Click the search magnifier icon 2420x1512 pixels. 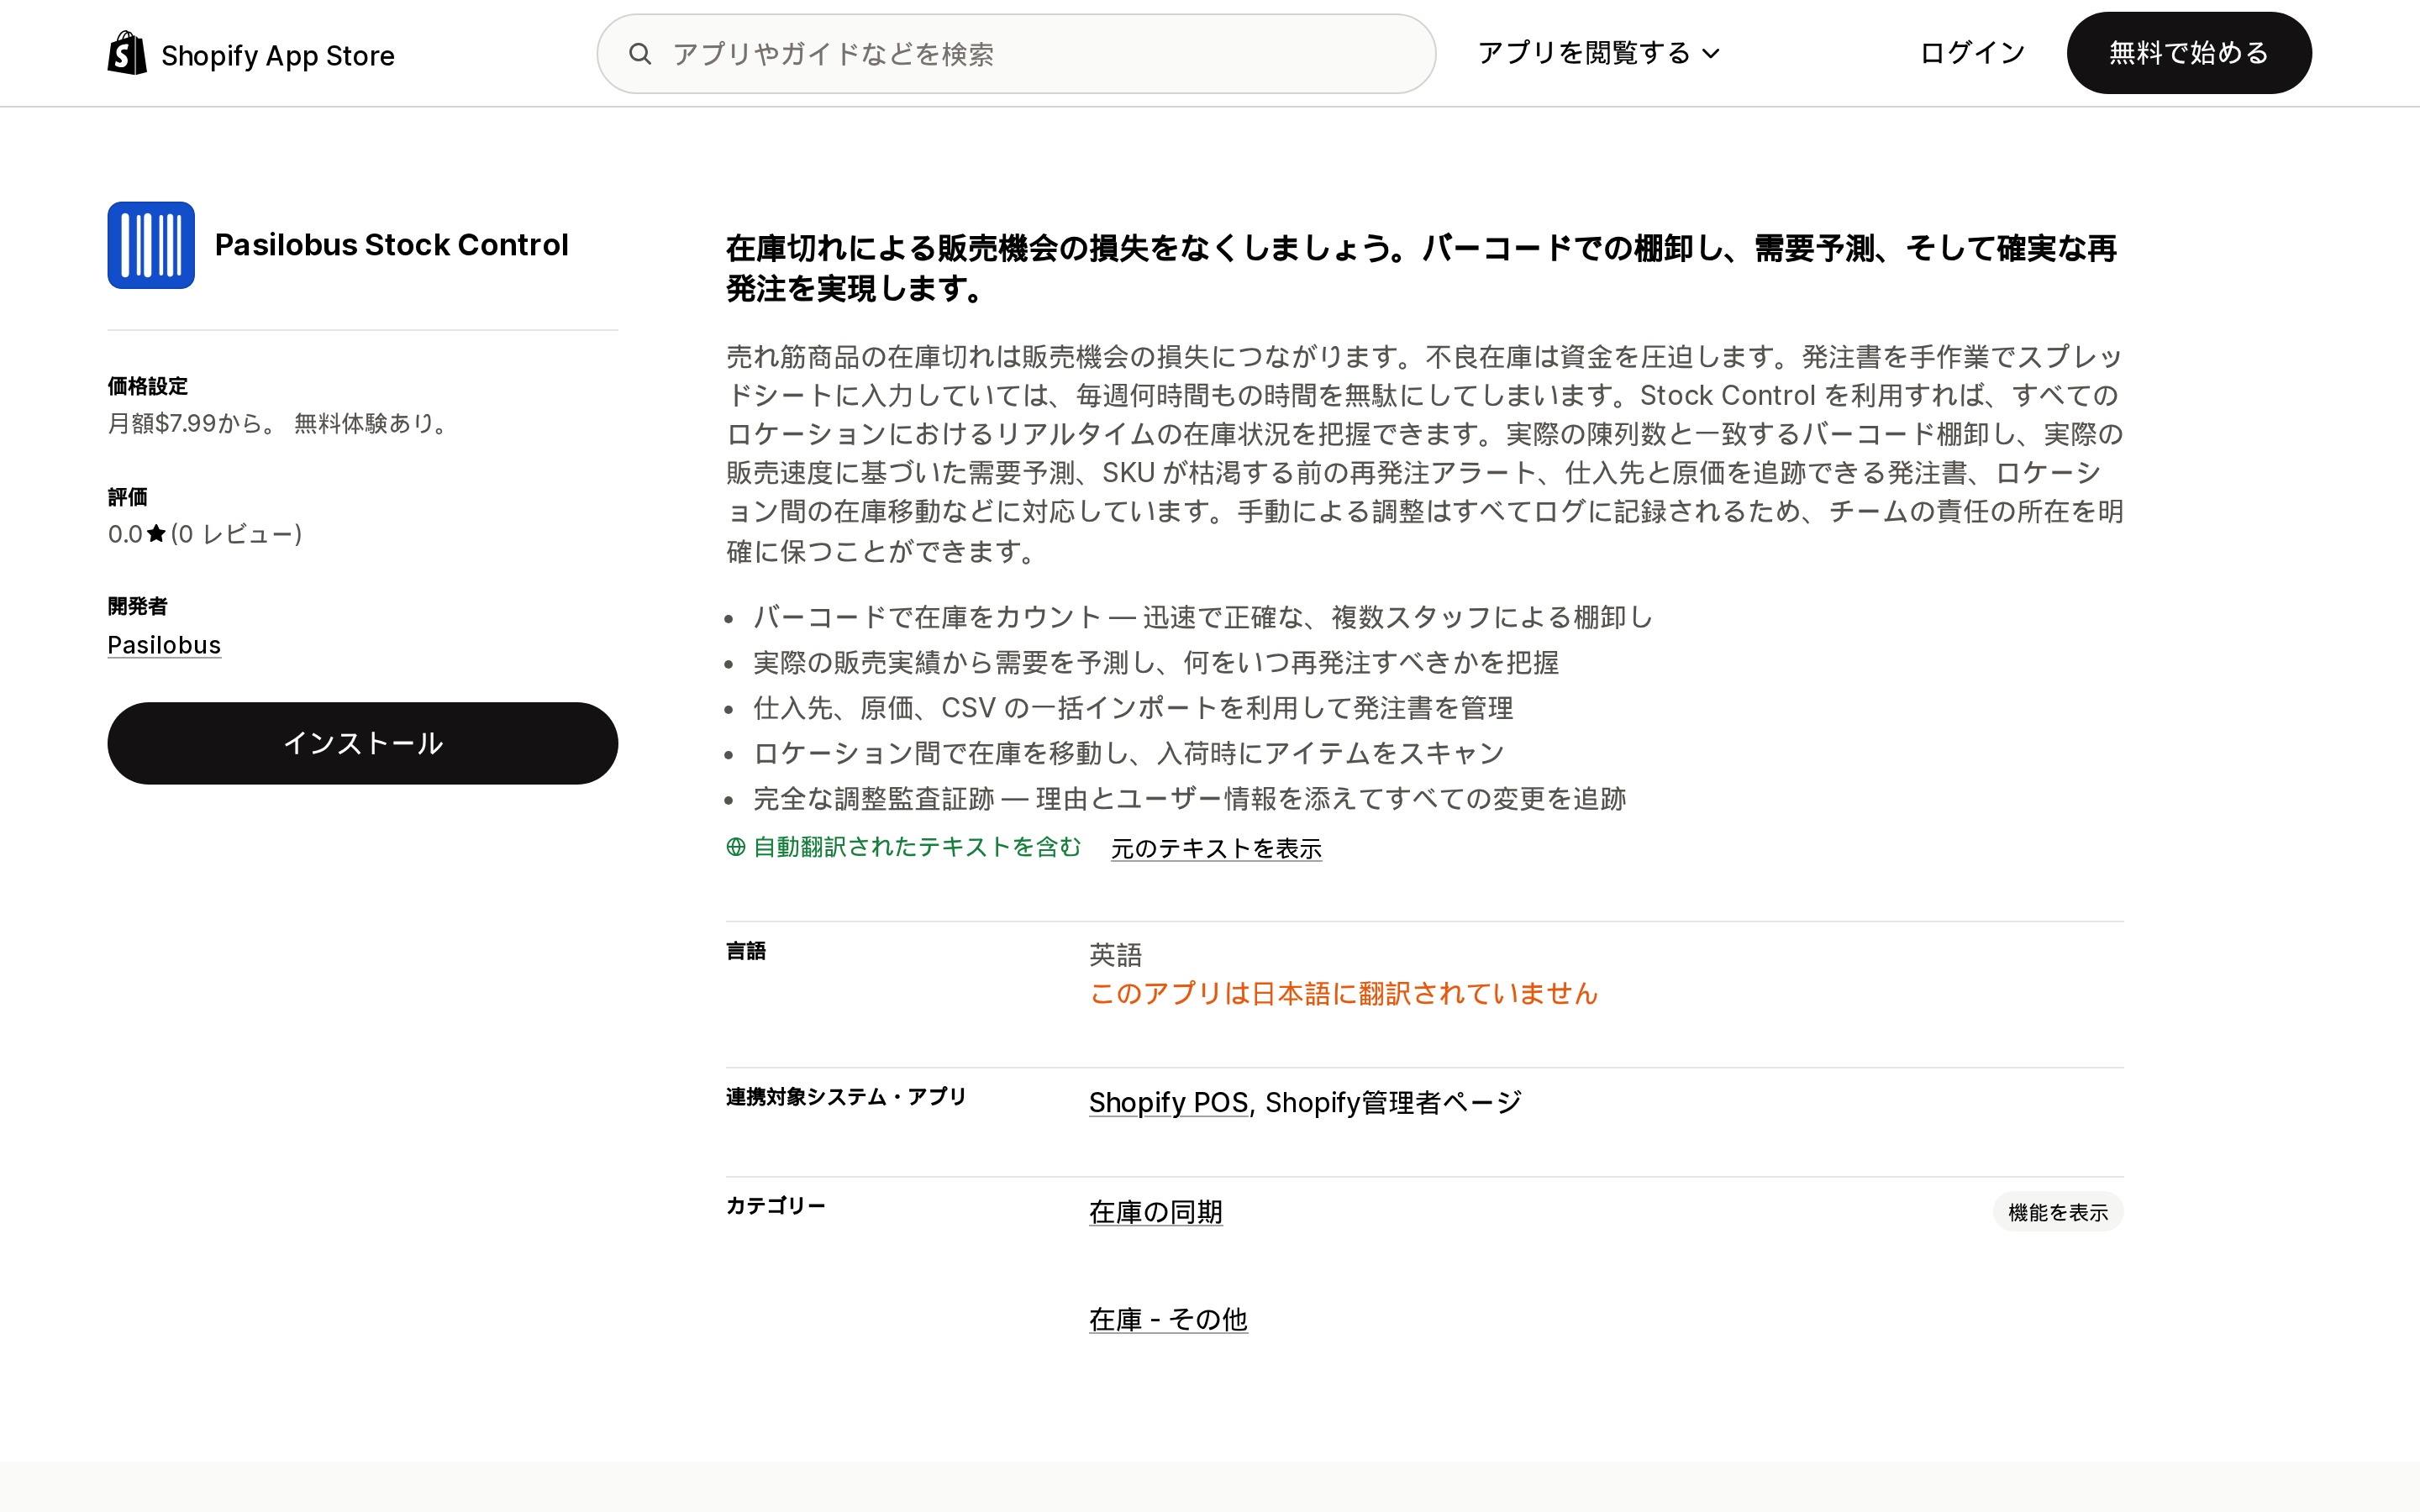[640, 54]
